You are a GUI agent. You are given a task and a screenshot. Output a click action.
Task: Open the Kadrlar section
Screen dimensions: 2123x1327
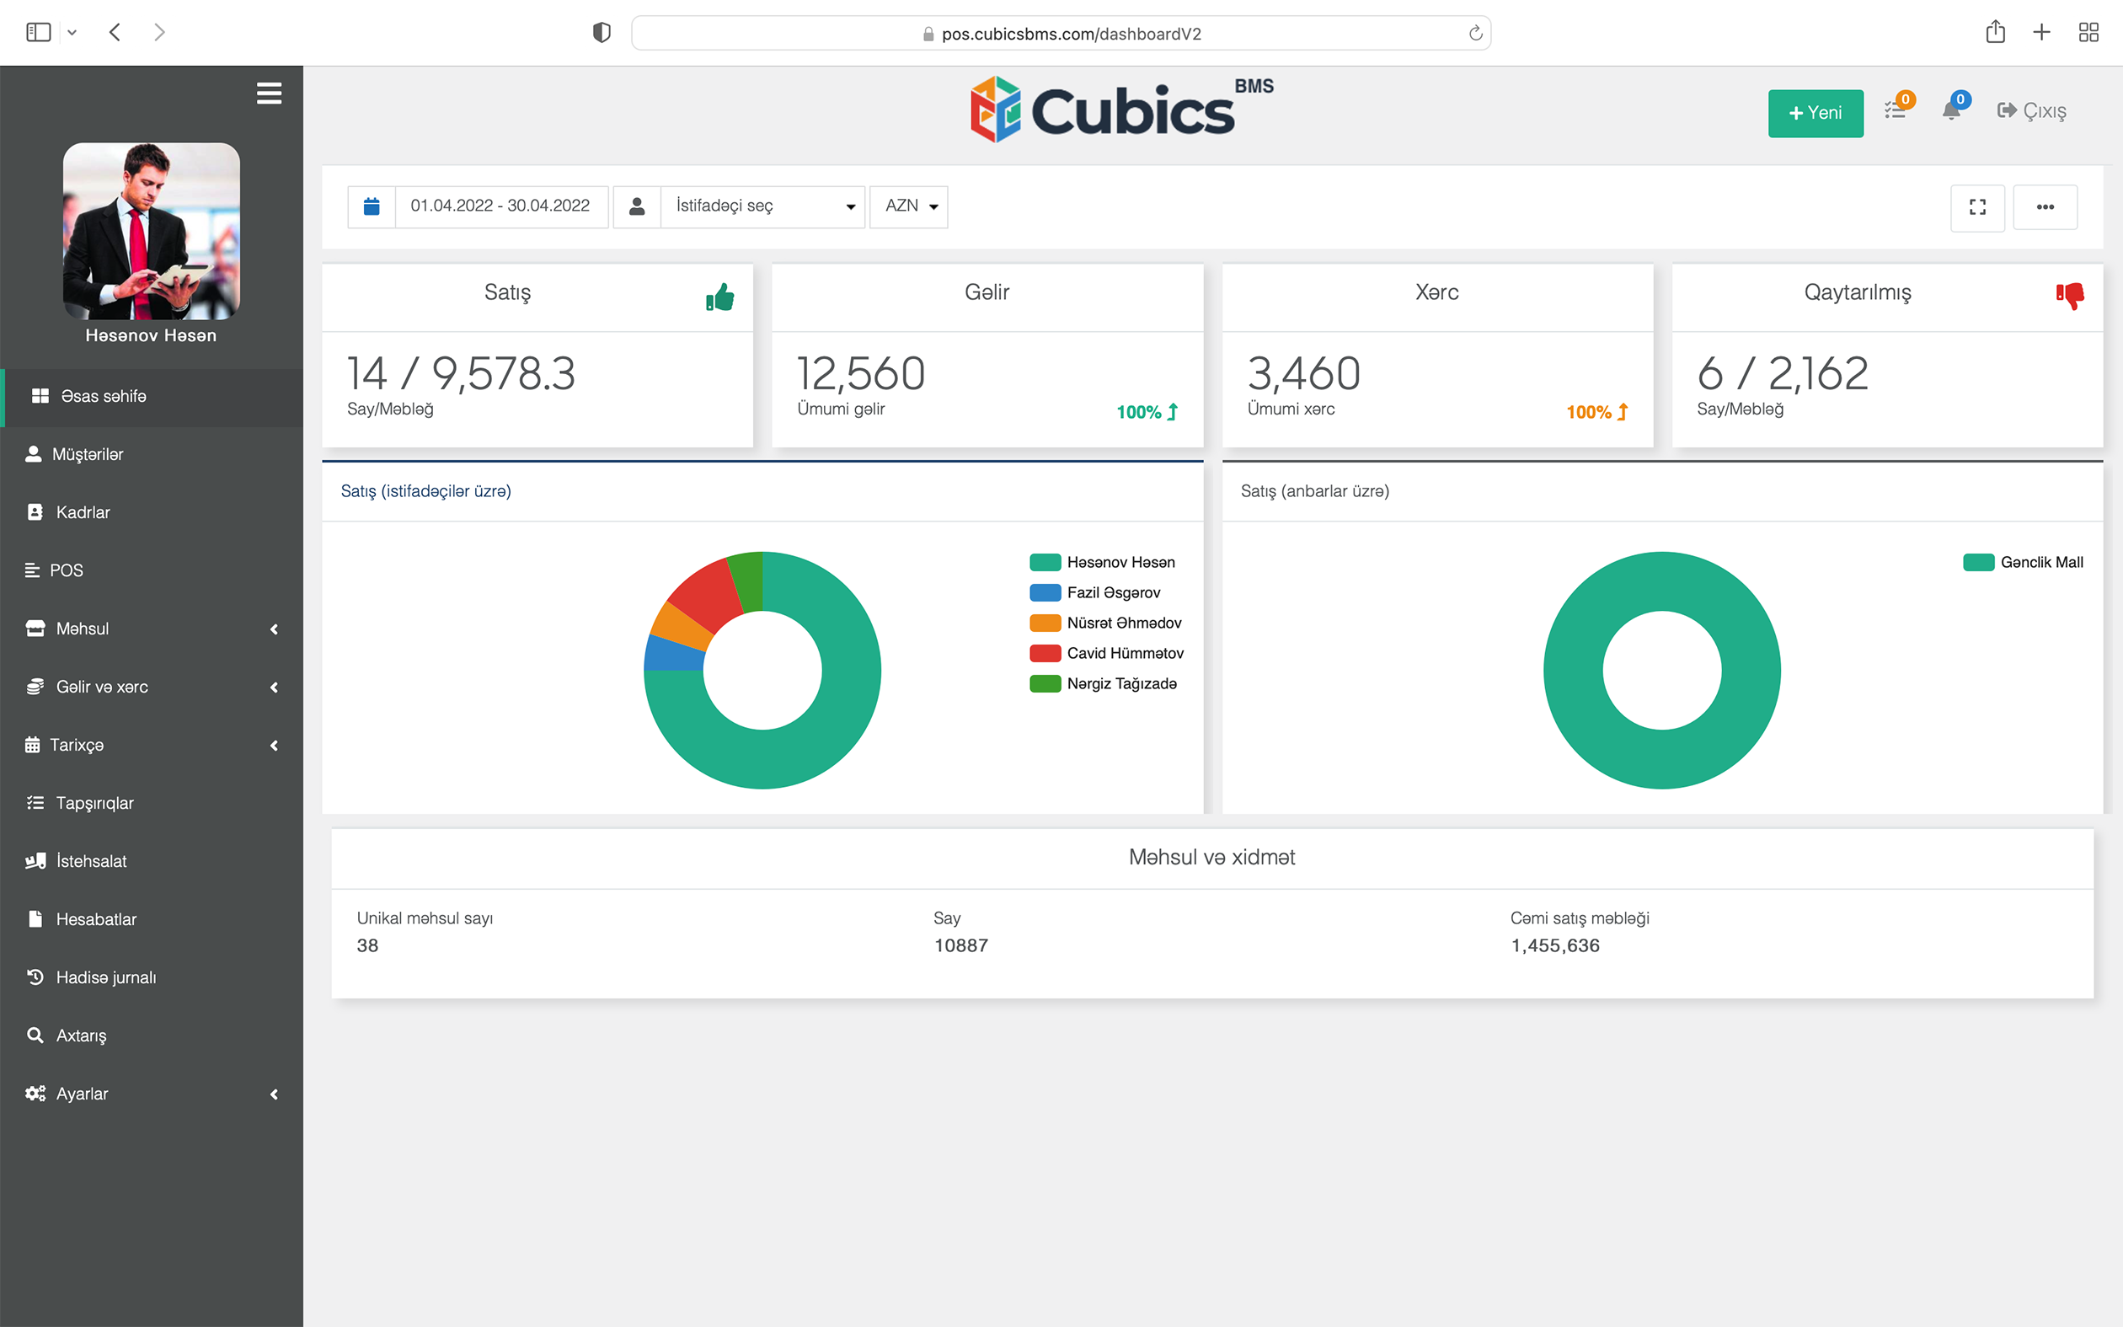pyautogui.click(x=83, y=511)
